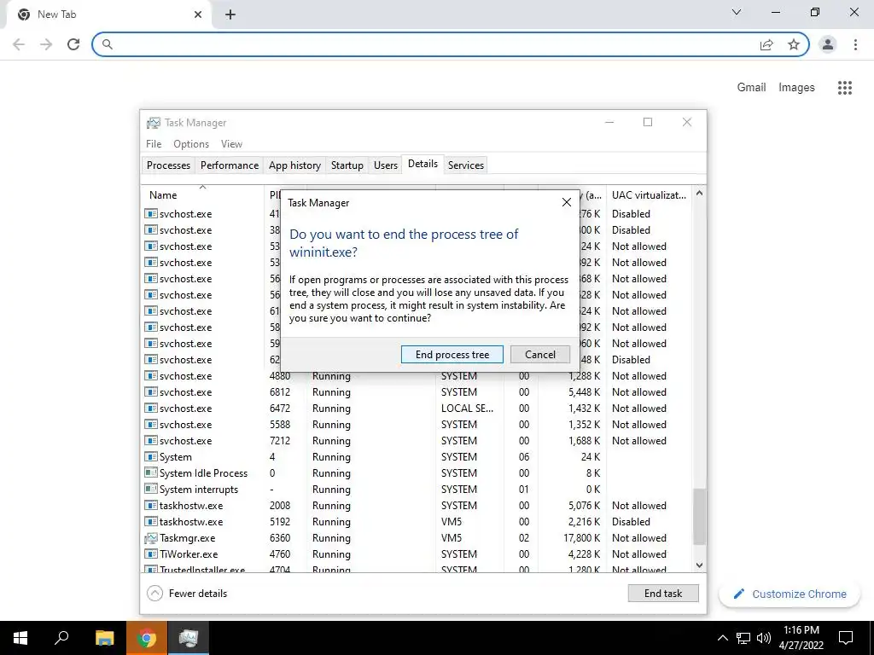Click the Task Manager title bar icon
Screen dimensions: 874x655
[x=154, y=123]
